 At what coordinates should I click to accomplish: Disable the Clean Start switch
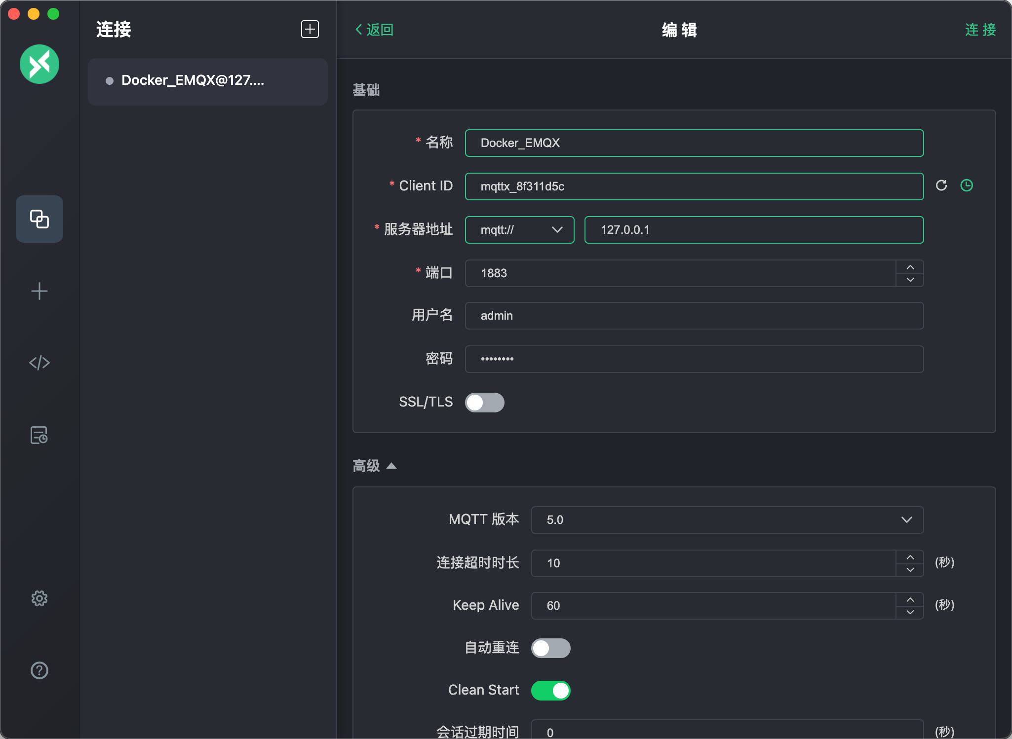[551, 691]
